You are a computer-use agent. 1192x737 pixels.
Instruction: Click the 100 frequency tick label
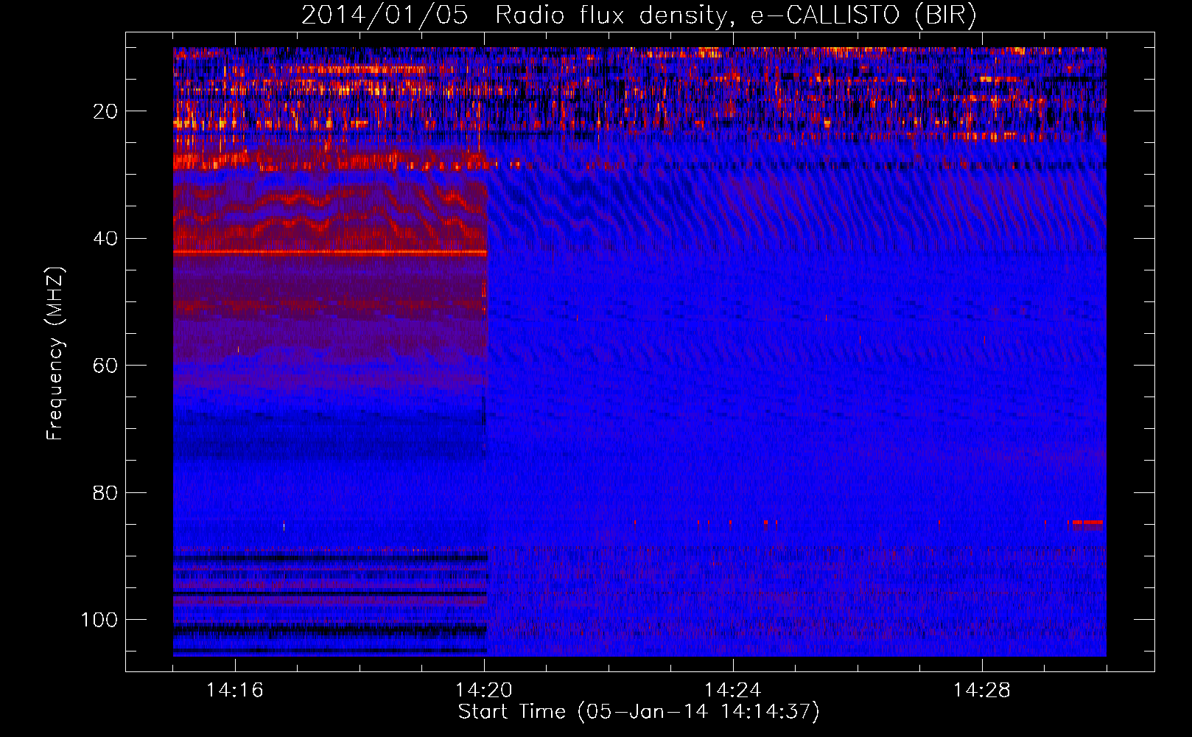(x=99, y=620)
